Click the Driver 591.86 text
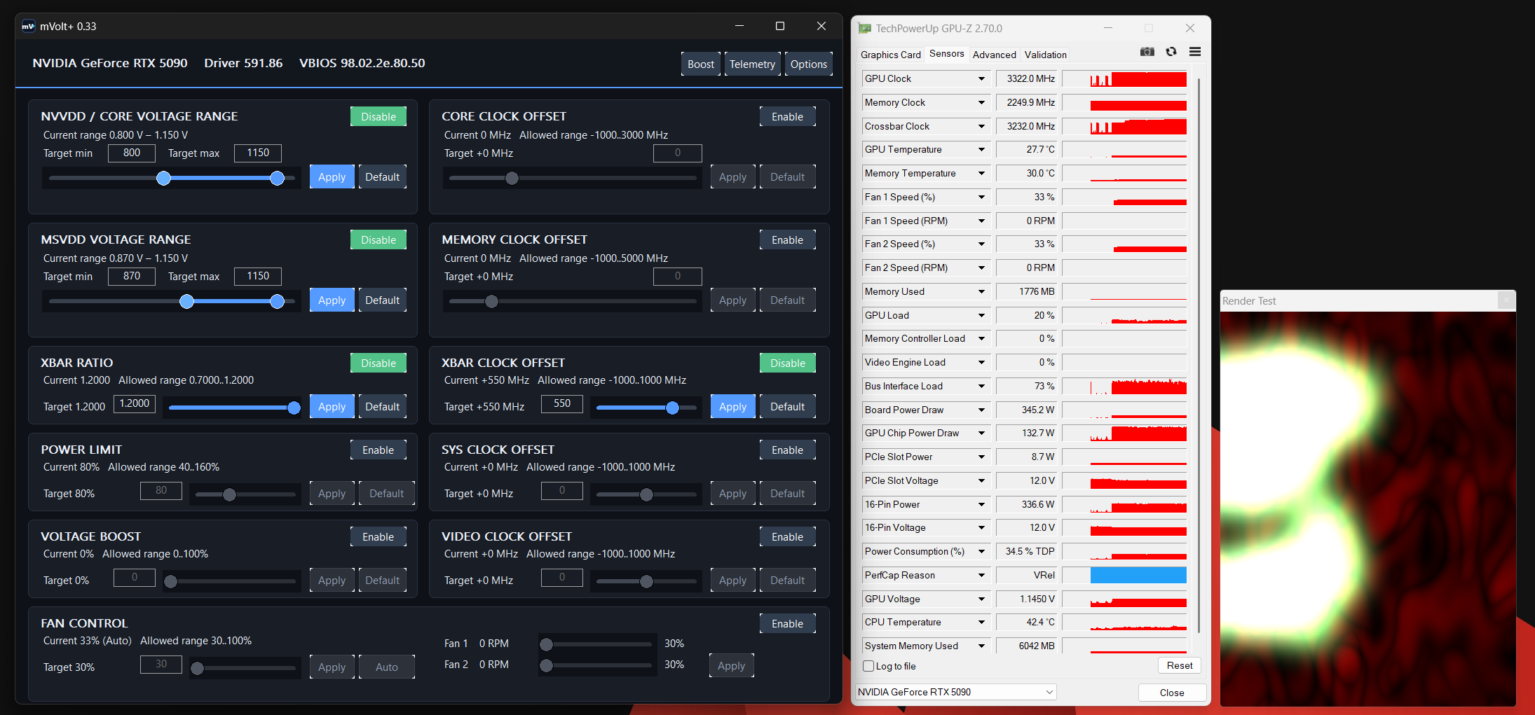Image resolution: width=1535 pixels, height=715 pixels. click(x=243, y=63)
